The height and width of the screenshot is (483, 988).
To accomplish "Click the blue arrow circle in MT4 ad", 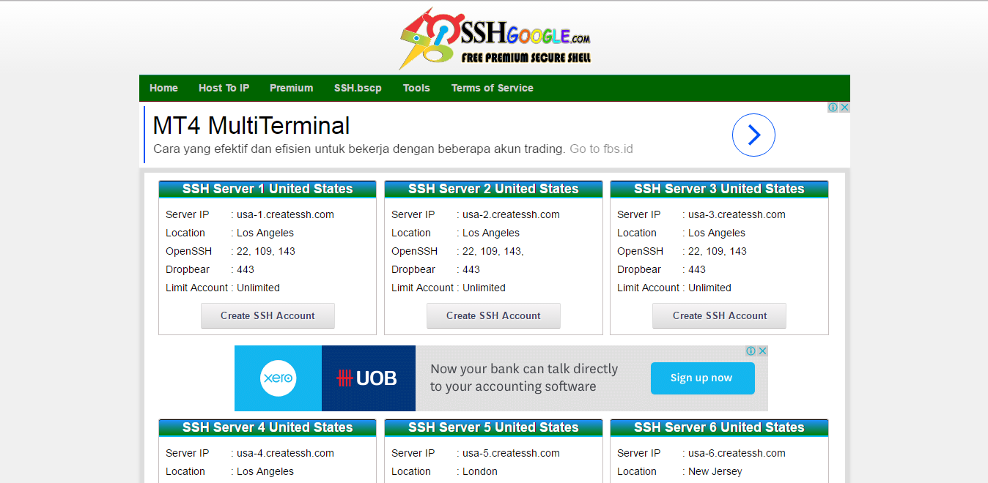I will [753, 135].
